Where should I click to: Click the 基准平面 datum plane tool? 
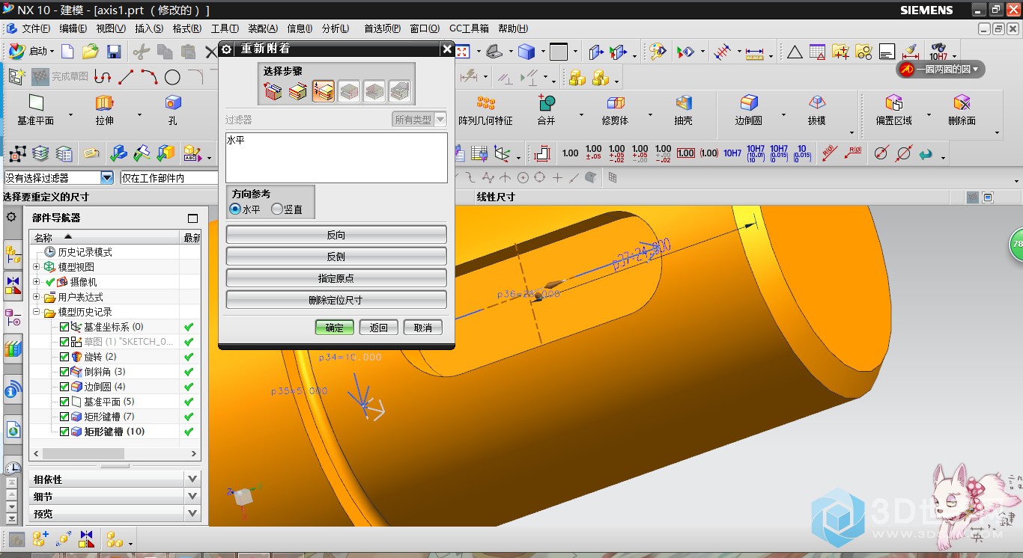pyautogui.click(x=36, y=111)
